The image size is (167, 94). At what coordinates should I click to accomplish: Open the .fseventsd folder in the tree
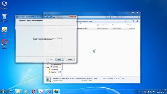point(53,69)
